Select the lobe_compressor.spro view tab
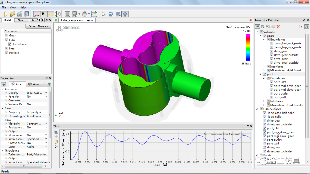 (77, 20)
